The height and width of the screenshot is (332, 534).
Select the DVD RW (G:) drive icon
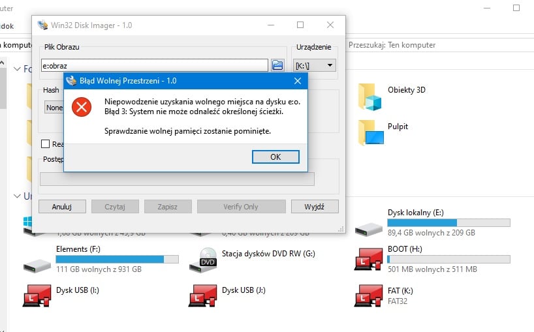point(203,260)
